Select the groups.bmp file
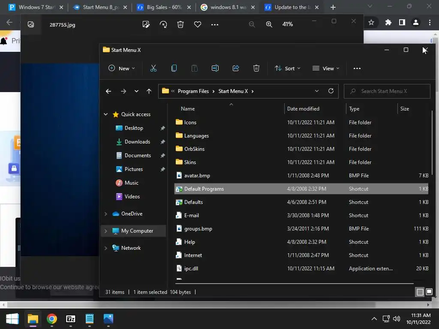 point(301,229)
